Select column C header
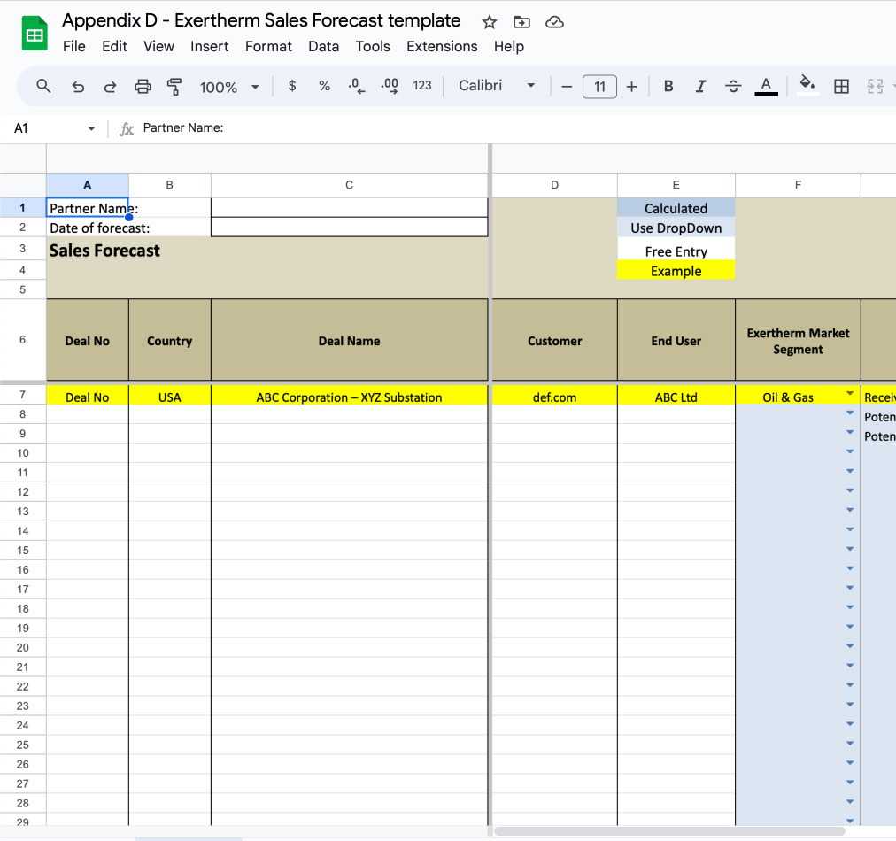The width and height of the screenshot is (896, 841). coord(349,185)
